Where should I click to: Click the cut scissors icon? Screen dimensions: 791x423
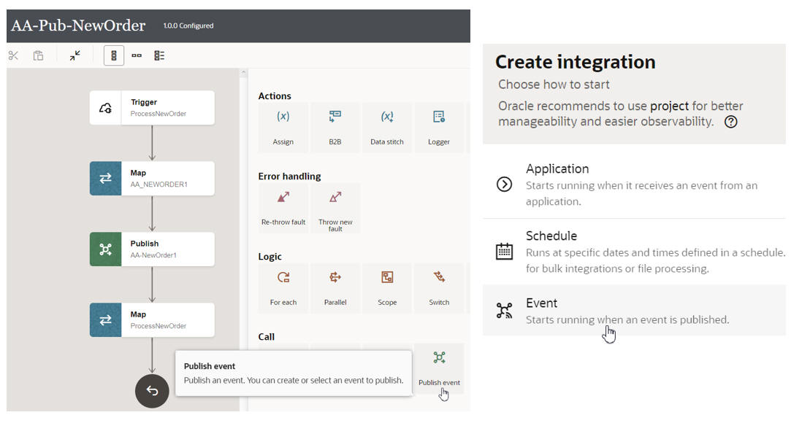(x=13, y=55)
